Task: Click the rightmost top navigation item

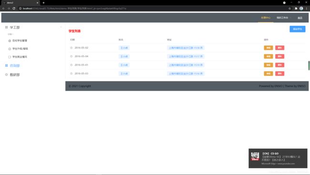Action: 300,18
